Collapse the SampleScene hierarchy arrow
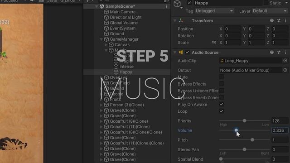 pyautogui.click(x=97, y=6)
